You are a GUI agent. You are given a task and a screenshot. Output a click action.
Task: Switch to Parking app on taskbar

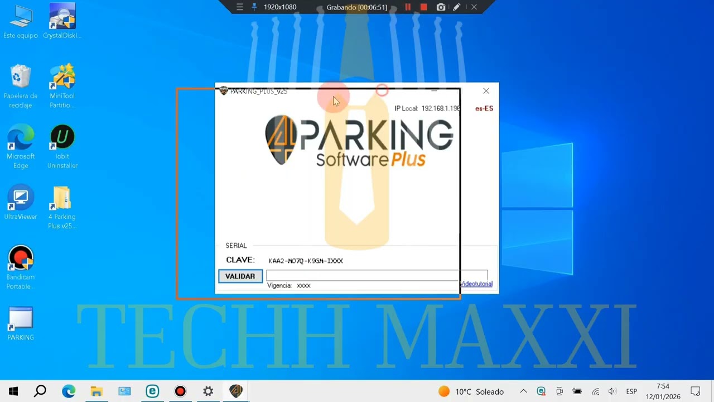coord(236,391)
